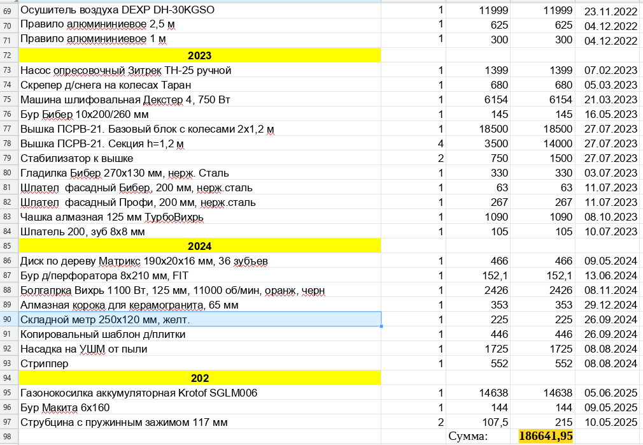Click amount cell 14000

(x=542, y=143)
